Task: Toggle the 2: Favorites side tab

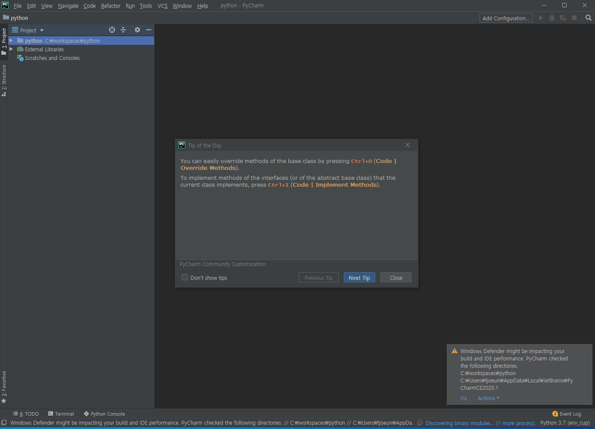Action: coord(4,387)
